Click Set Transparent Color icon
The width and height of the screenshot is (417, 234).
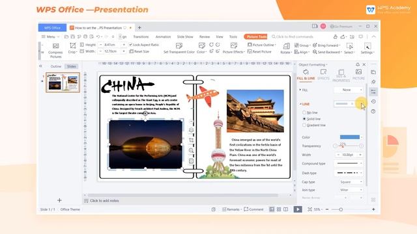pyautogui.click(x=179, y=46)
